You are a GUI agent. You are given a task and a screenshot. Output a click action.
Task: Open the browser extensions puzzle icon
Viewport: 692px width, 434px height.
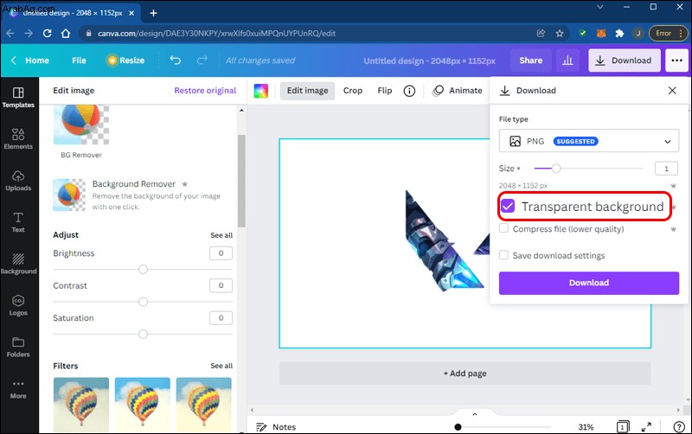619,34
